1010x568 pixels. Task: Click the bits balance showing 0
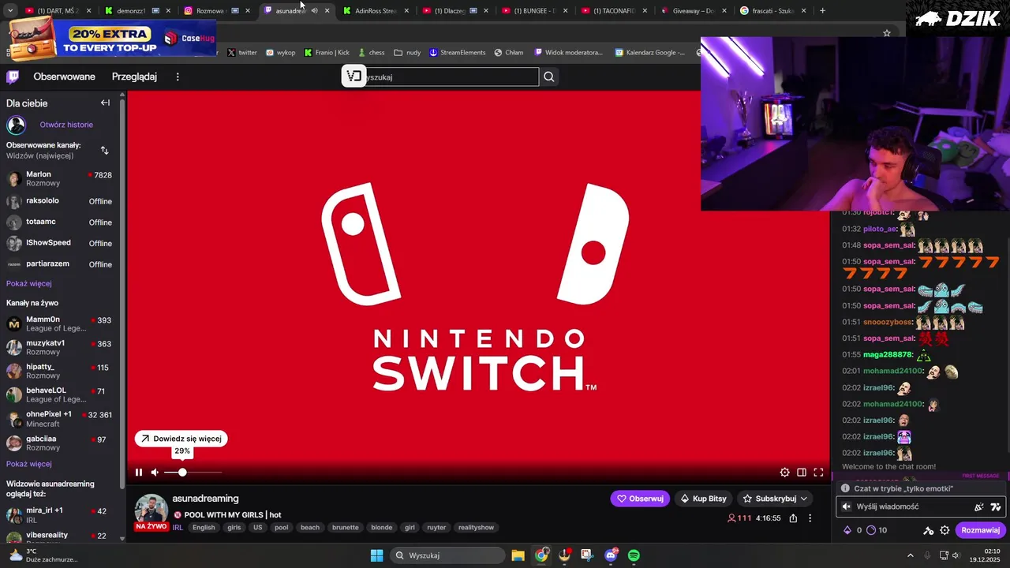click(x=853, y=530)
